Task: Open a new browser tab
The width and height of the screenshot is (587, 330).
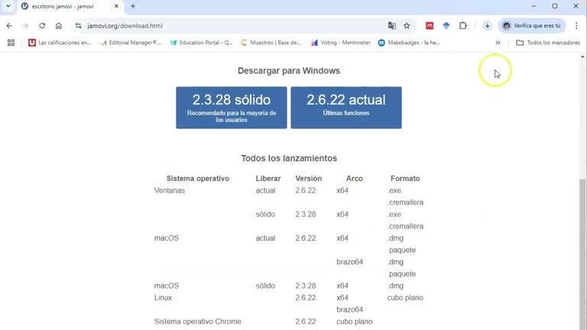Action: [133, 6]
